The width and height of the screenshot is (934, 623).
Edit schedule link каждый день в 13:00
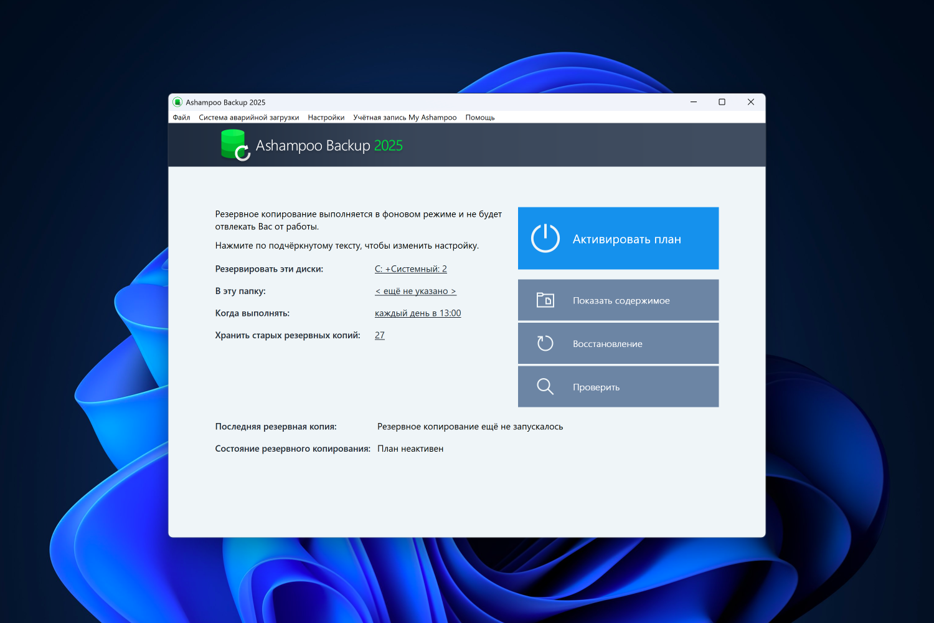click(x=418, y=313)
